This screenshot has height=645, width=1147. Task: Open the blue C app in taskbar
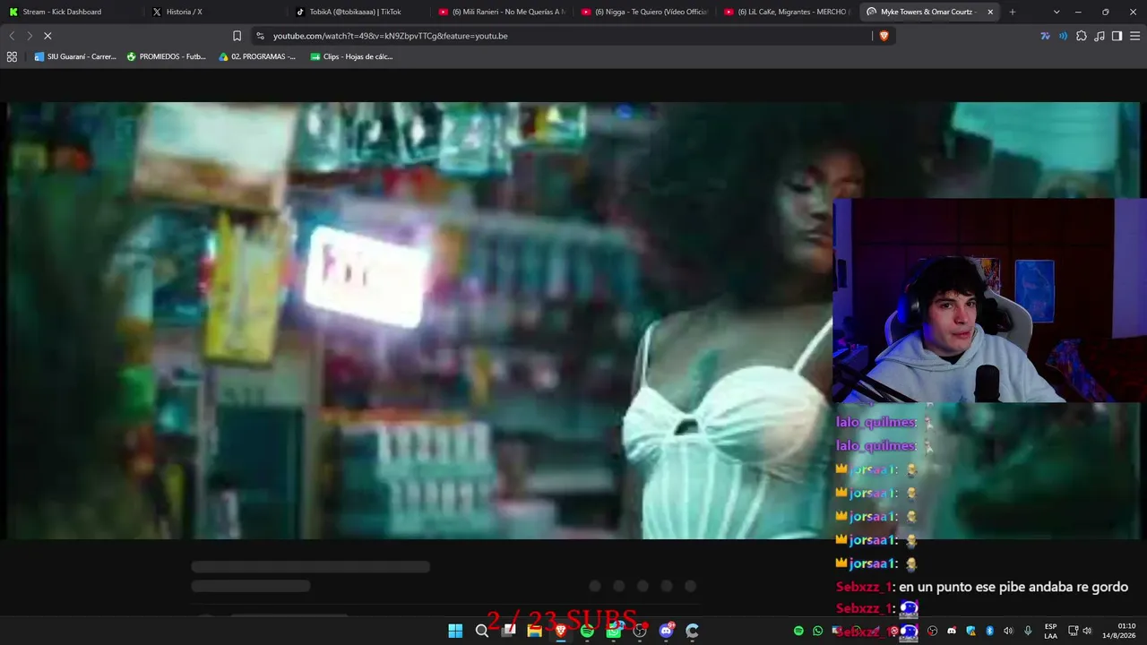tap(692, 631)
